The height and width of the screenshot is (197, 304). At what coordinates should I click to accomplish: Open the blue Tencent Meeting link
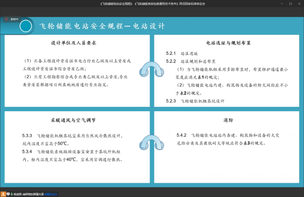(51, 194)
